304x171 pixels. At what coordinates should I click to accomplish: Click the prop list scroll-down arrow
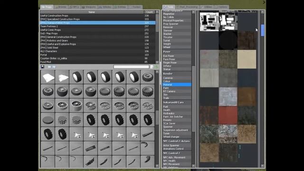click(157, 62)
